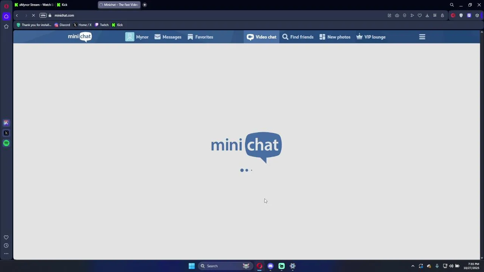The image size is (484, 272).
Task: Open the sidebar bookmarks star icon
Action: click(x=6, y=26)
